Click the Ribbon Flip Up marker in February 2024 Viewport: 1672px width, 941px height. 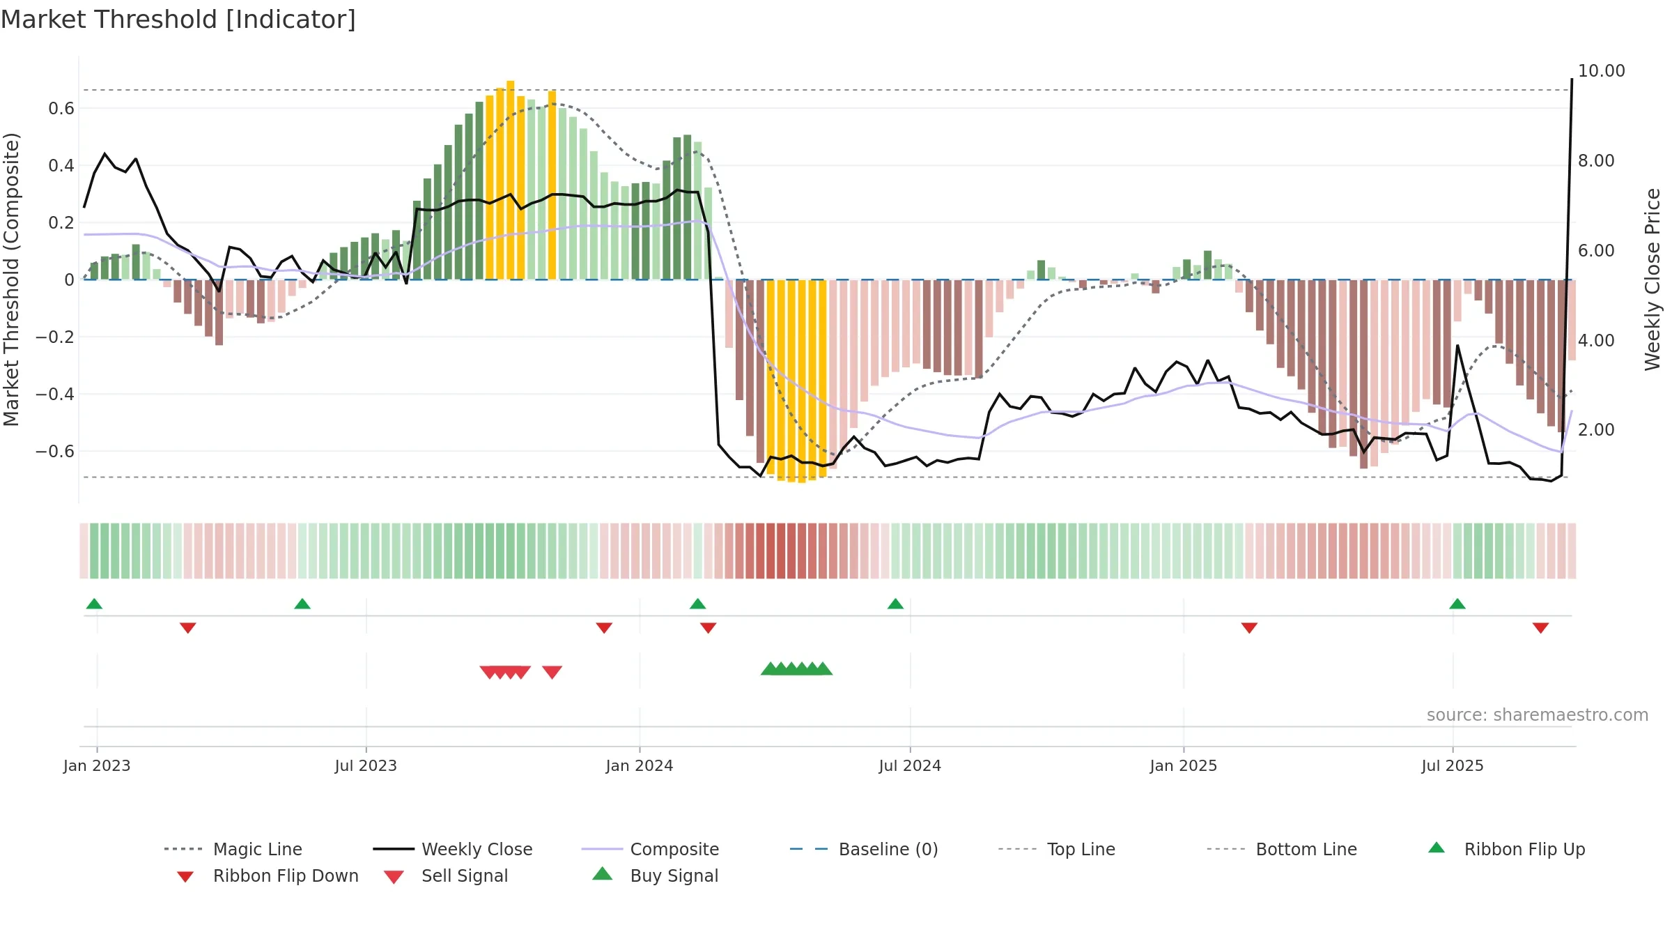697,604
